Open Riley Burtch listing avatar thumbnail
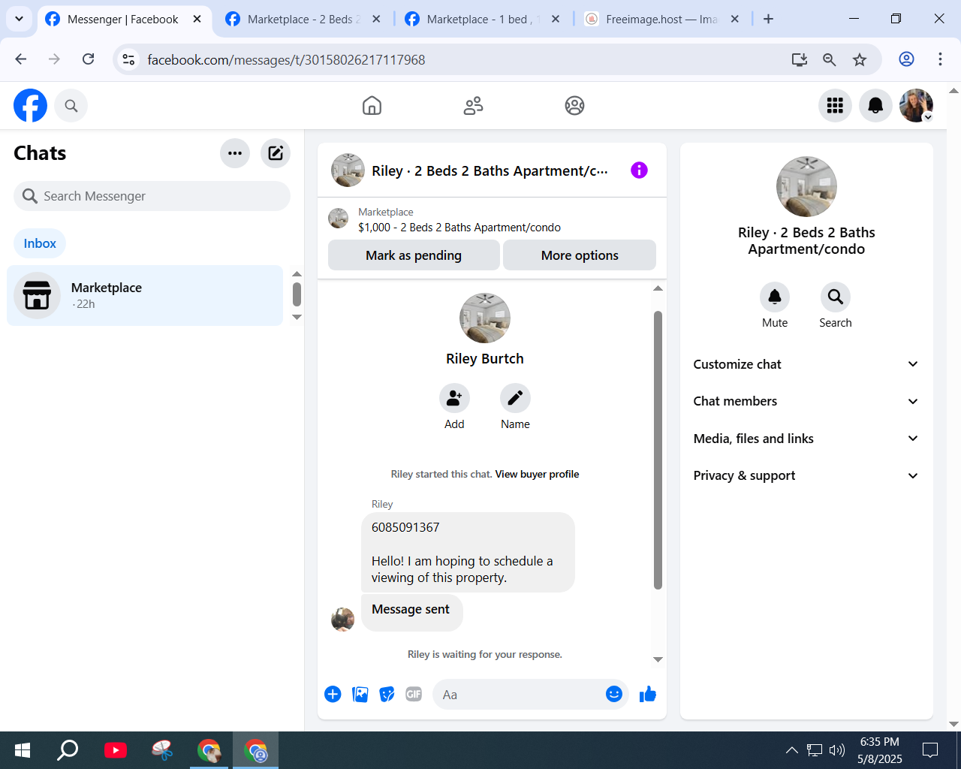 pos(485,318)
